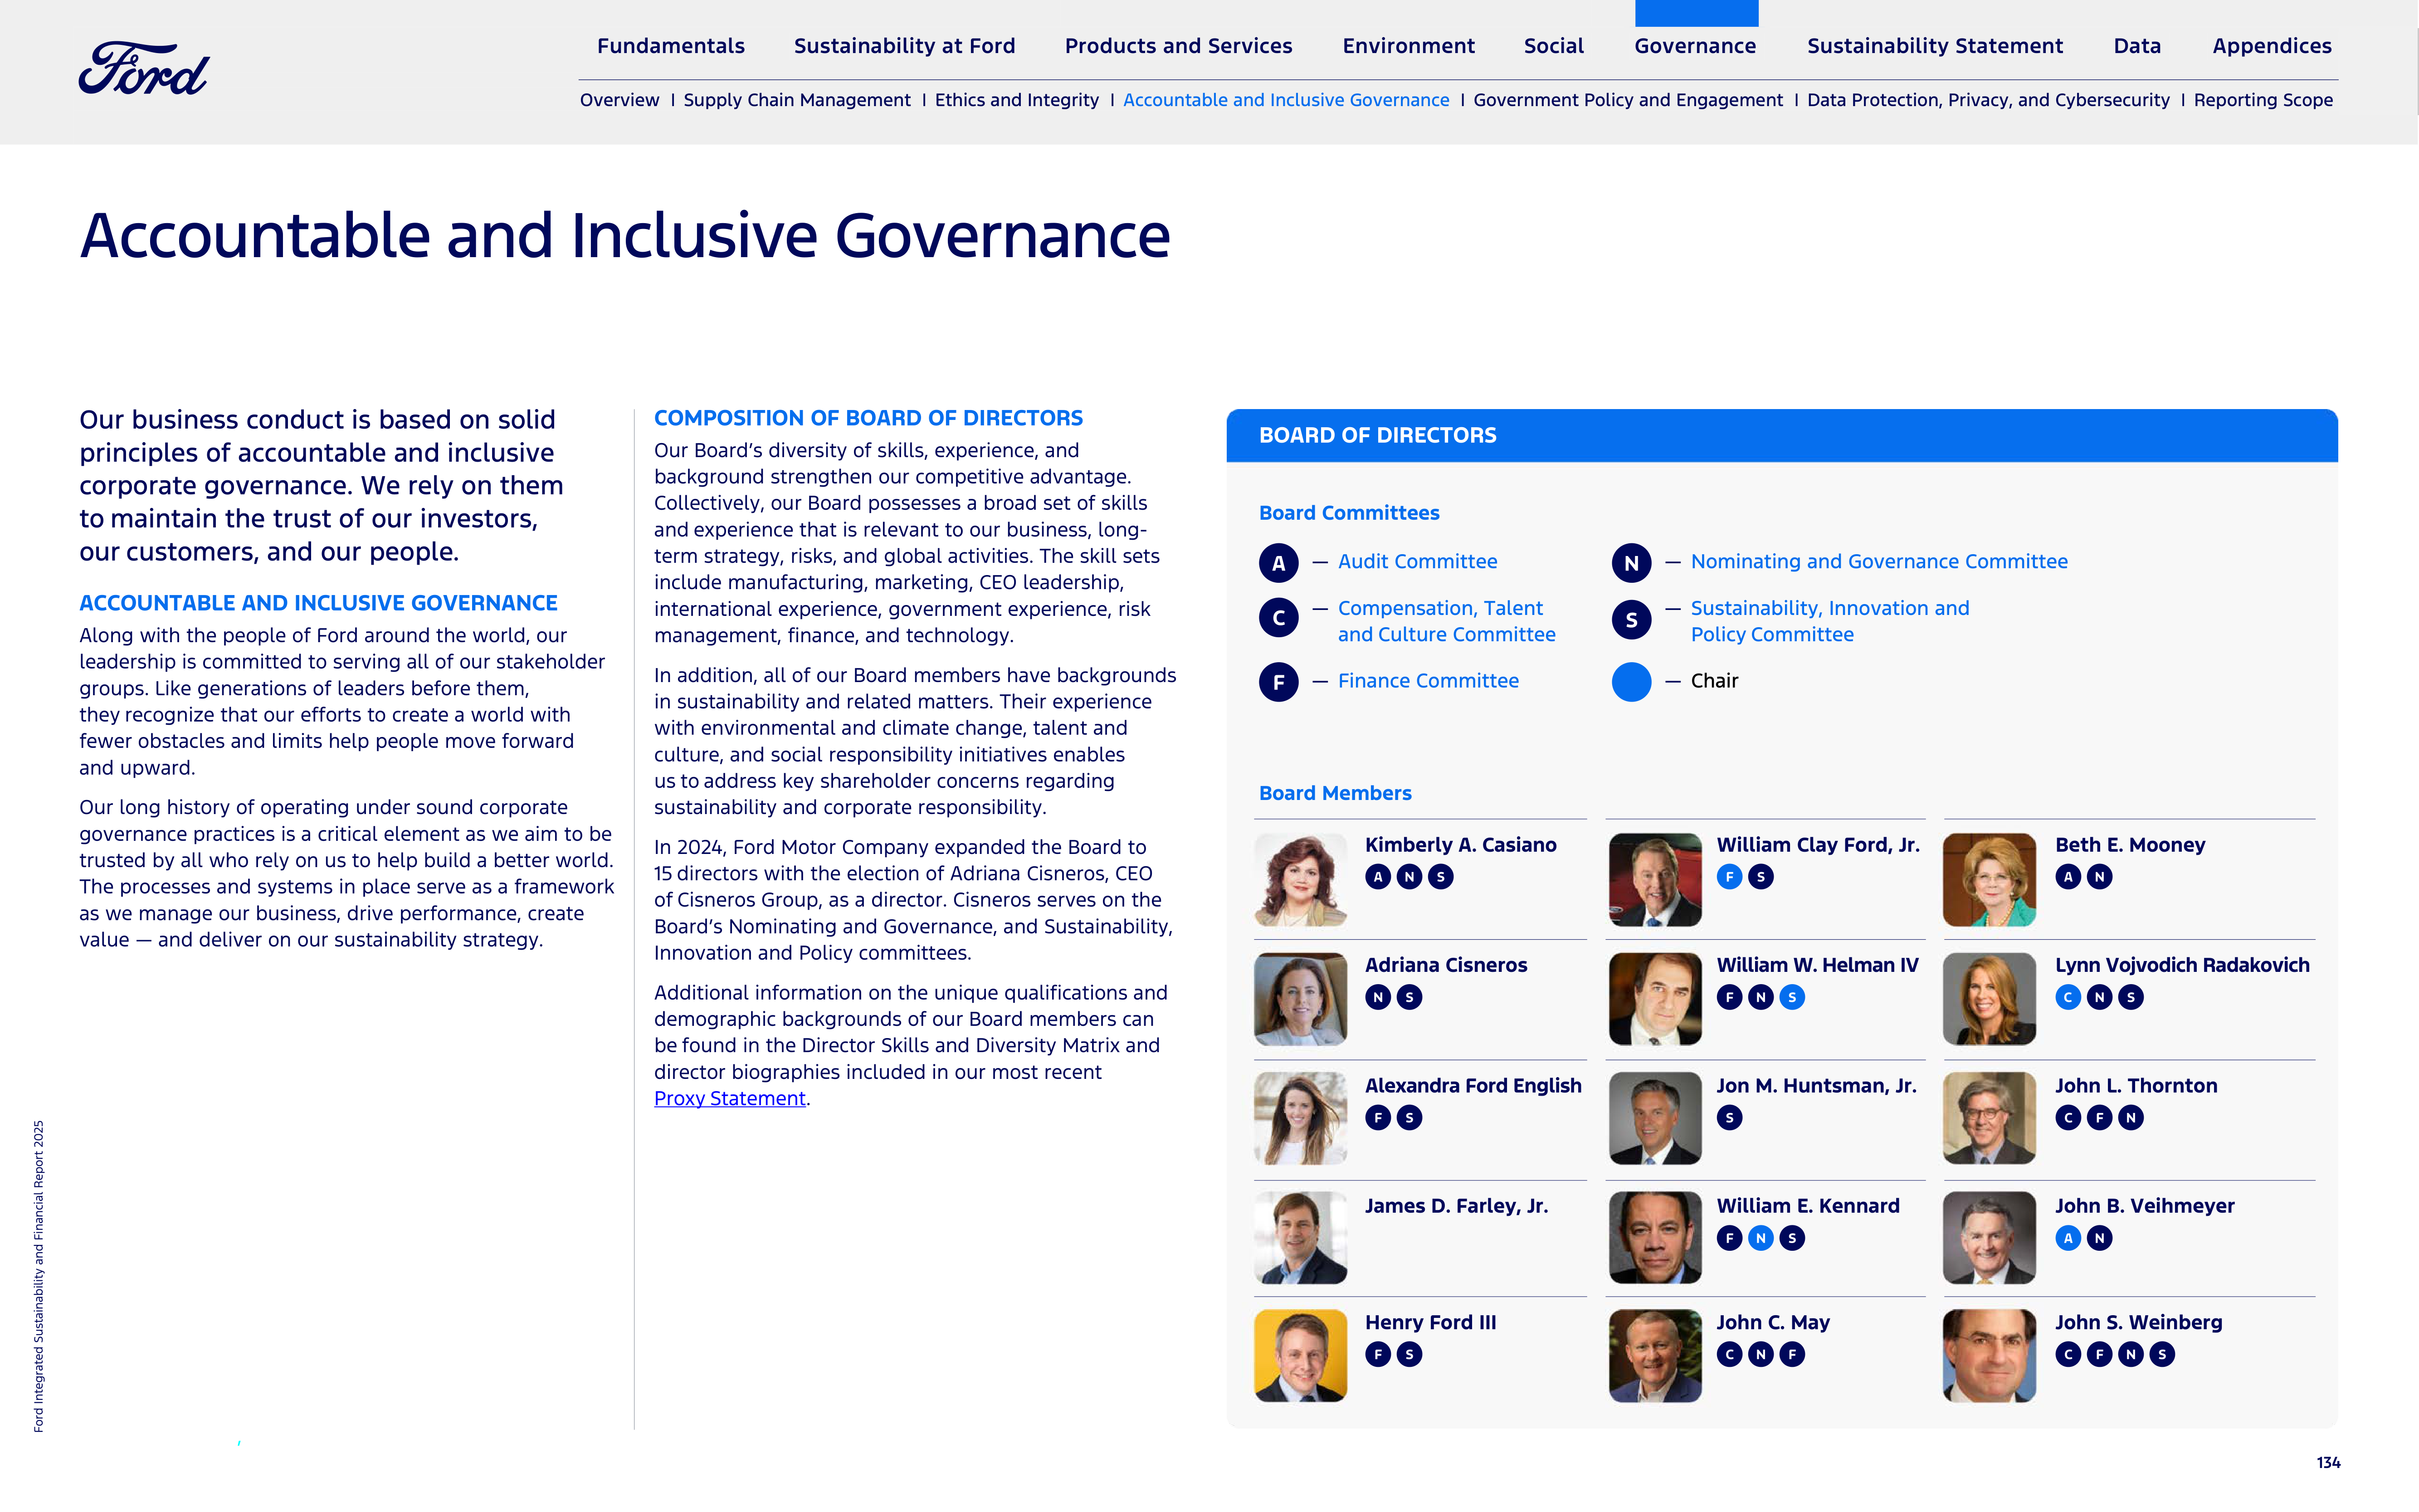
Task: Click Kimberly A. Casiano's 'S' committee badge
Action: 1440,877
